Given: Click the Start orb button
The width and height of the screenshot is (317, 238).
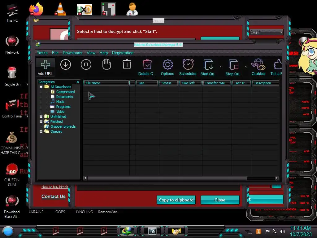Looking at the screenshot, I should [x=8, y=231].
